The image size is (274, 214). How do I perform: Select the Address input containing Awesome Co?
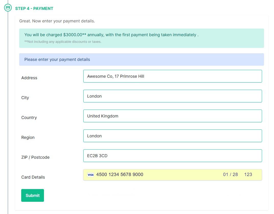(x=173, y=76)
